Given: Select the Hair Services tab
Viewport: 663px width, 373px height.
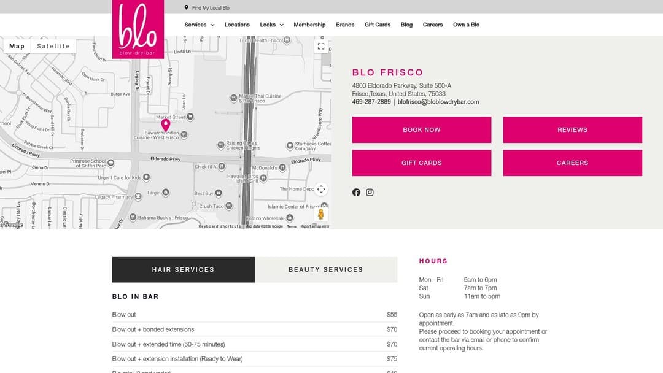Looking at the screenshot, I should click(x=183, y=269).
